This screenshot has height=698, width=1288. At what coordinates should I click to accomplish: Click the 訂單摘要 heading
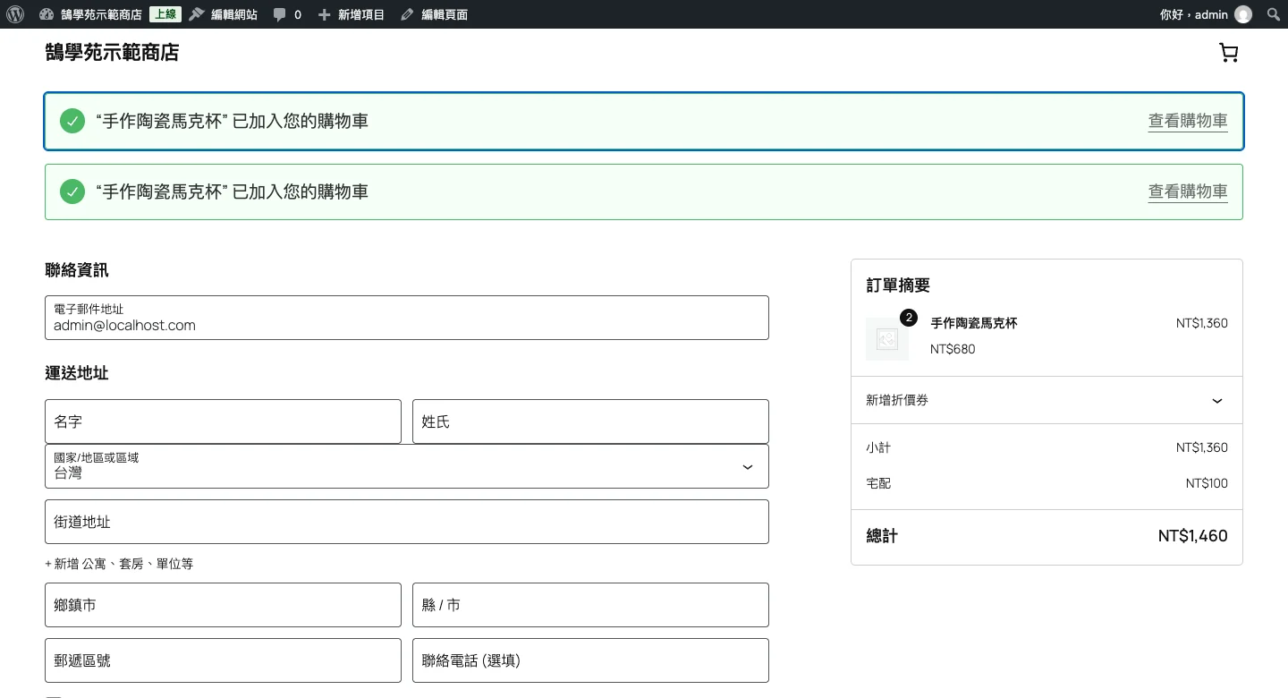(898, 285)
